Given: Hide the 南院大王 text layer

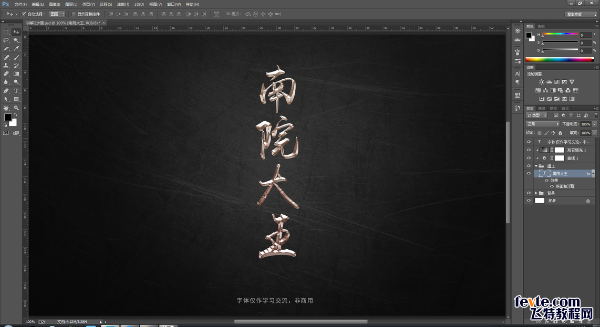Looking at the screenshot, I should [x=529, y=173].
